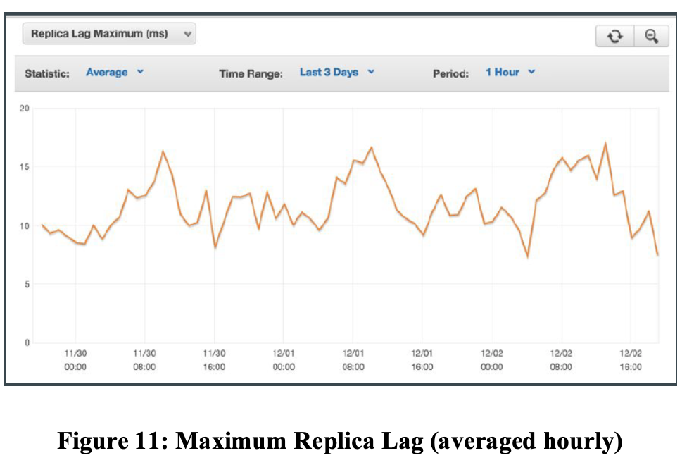Click the 12/01 08:00 axis label
Image resolution: width=694 pixels, height=458 pixels.
(x=353, y=360)
